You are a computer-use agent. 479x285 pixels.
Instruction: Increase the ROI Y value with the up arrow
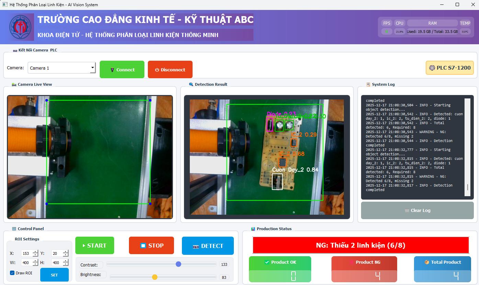pos(65,252)
